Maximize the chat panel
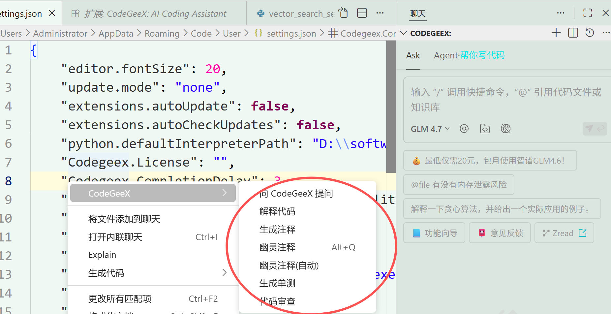This screenshot has width=611, height=314. (588, 13)
